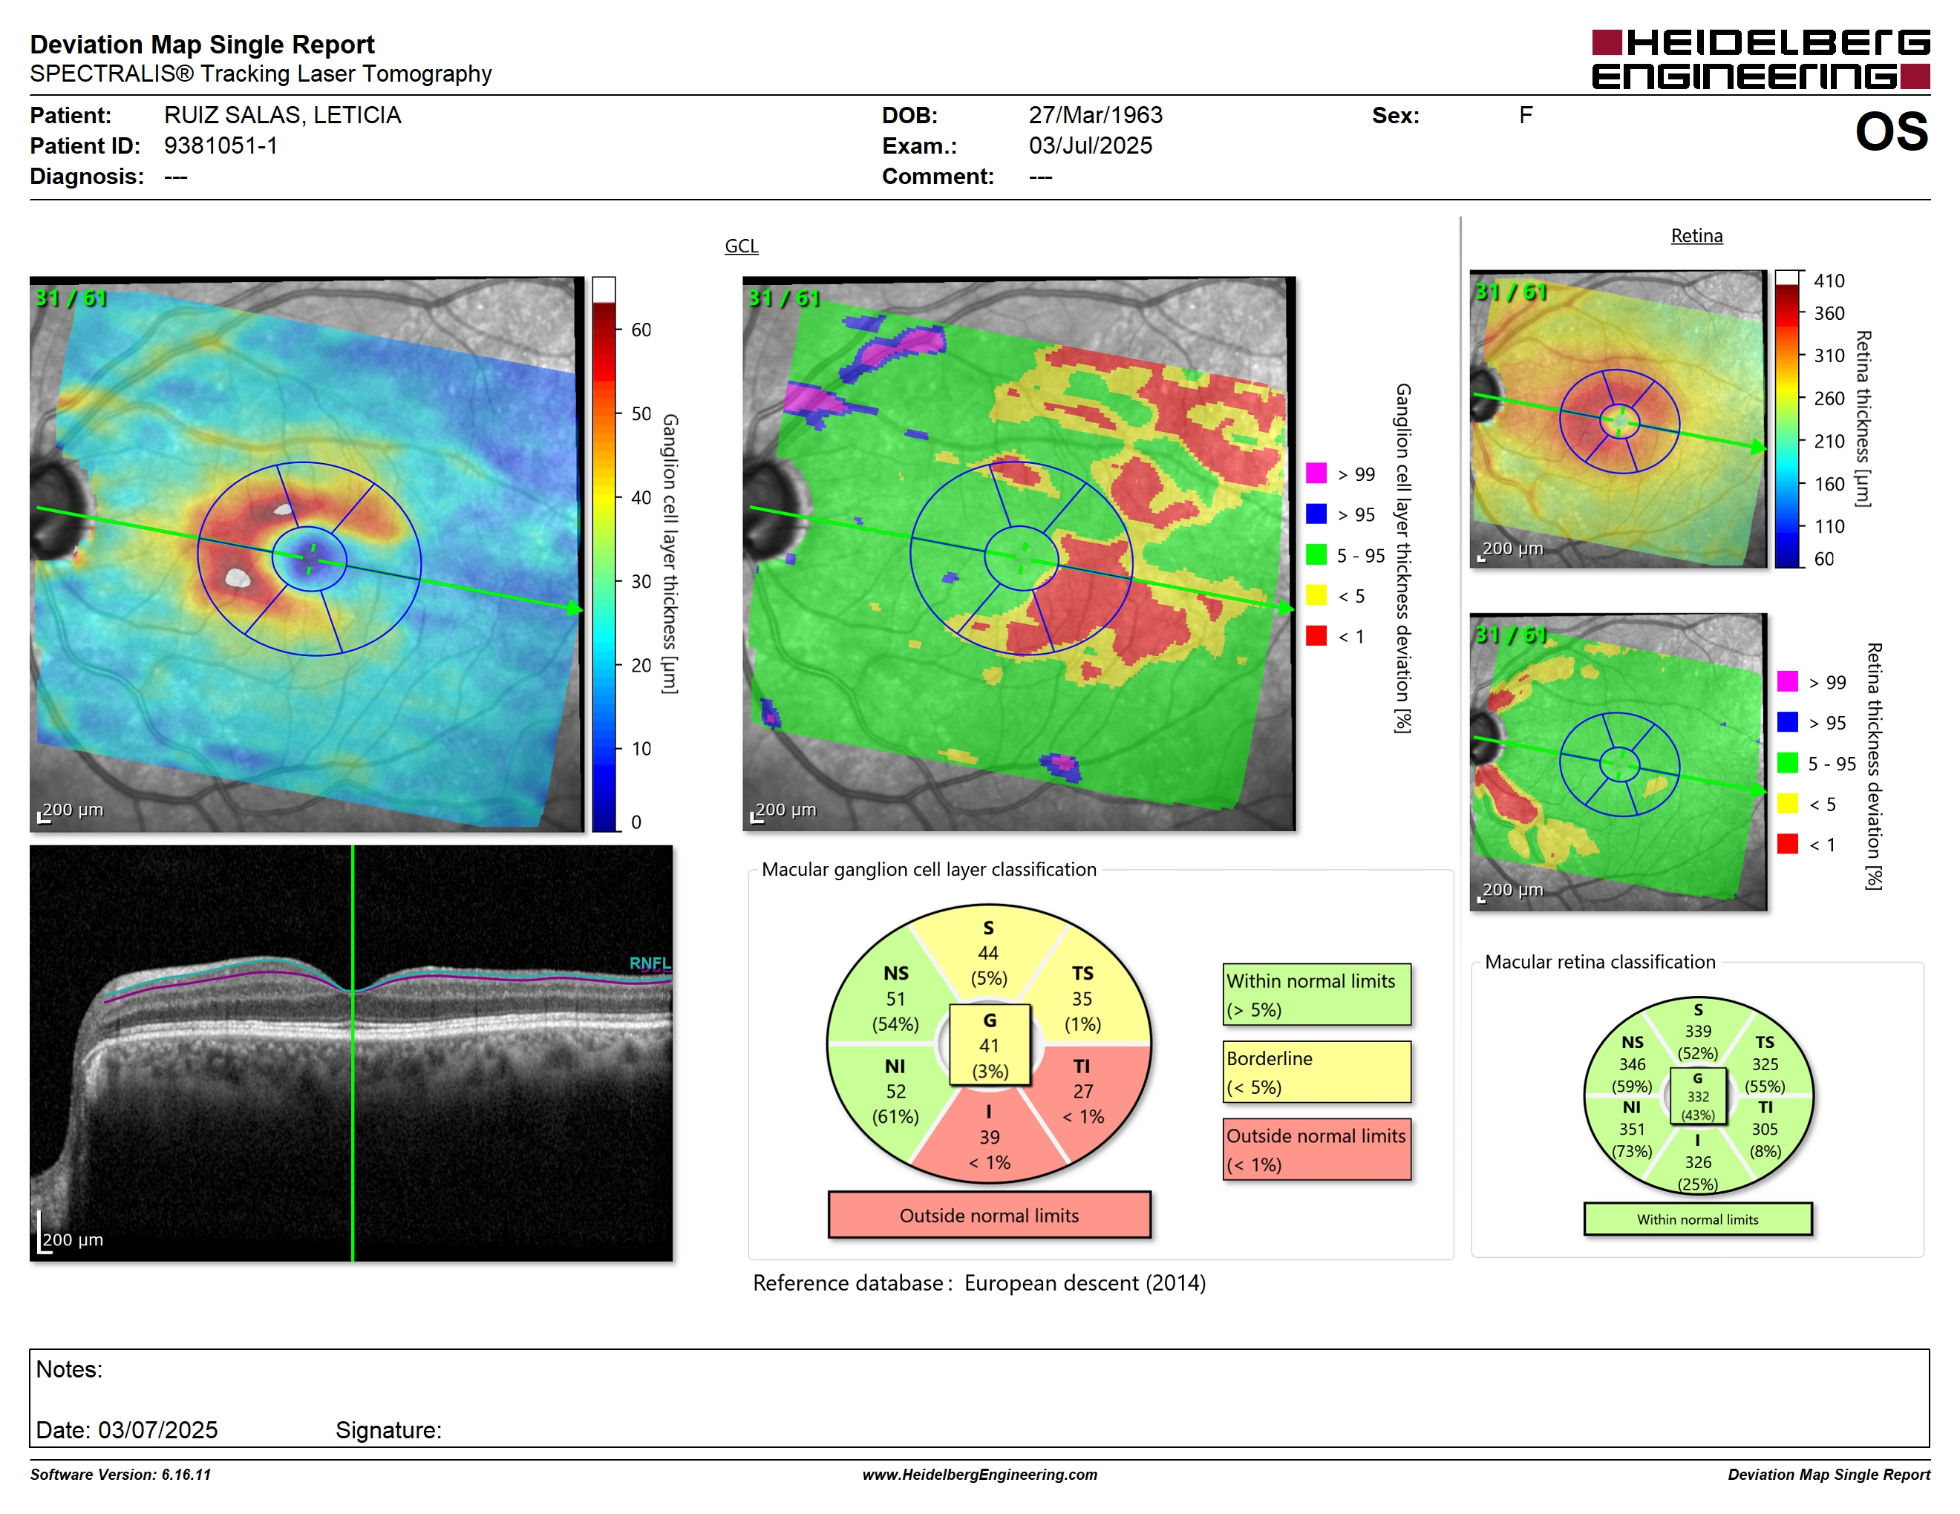Image resolution: width=1960 pixels, height=1514 pixels.
Task: Select the Retina thickness map image
Action: [x=1618, y=419]
